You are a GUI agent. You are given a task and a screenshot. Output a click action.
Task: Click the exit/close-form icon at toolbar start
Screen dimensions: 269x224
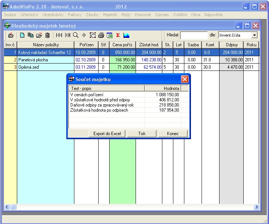click(11, 35)
